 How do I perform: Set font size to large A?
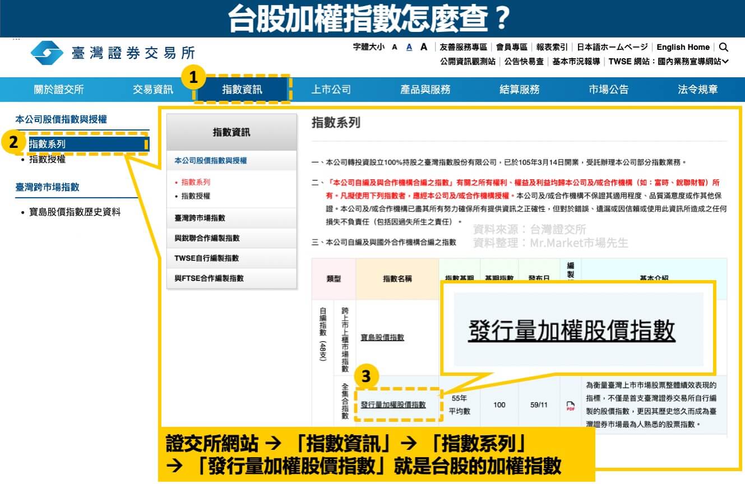coord(424,46)
